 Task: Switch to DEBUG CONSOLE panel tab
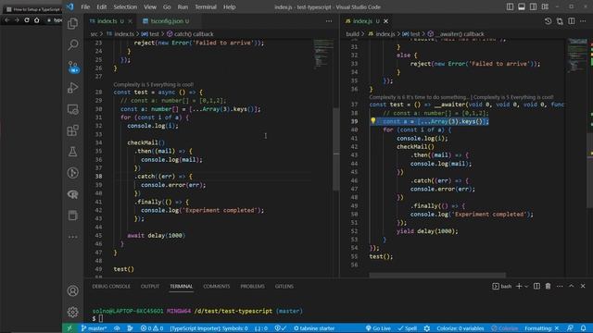point(111,286)
